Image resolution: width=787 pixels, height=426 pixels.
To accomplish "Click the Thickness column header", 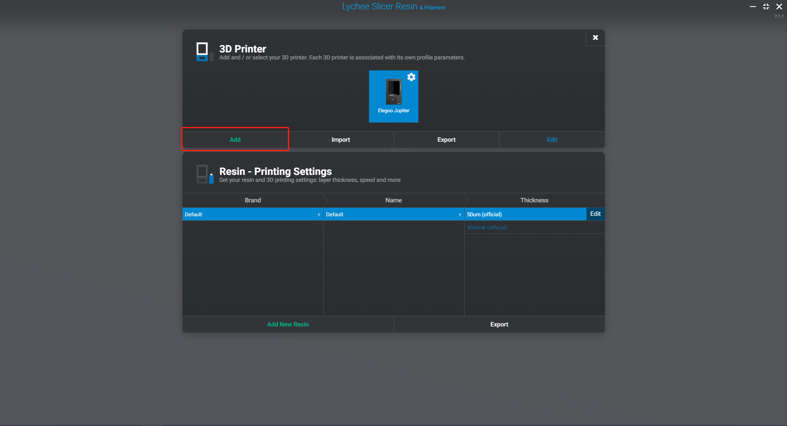I will pyautogui.click(x=534, y=200).
